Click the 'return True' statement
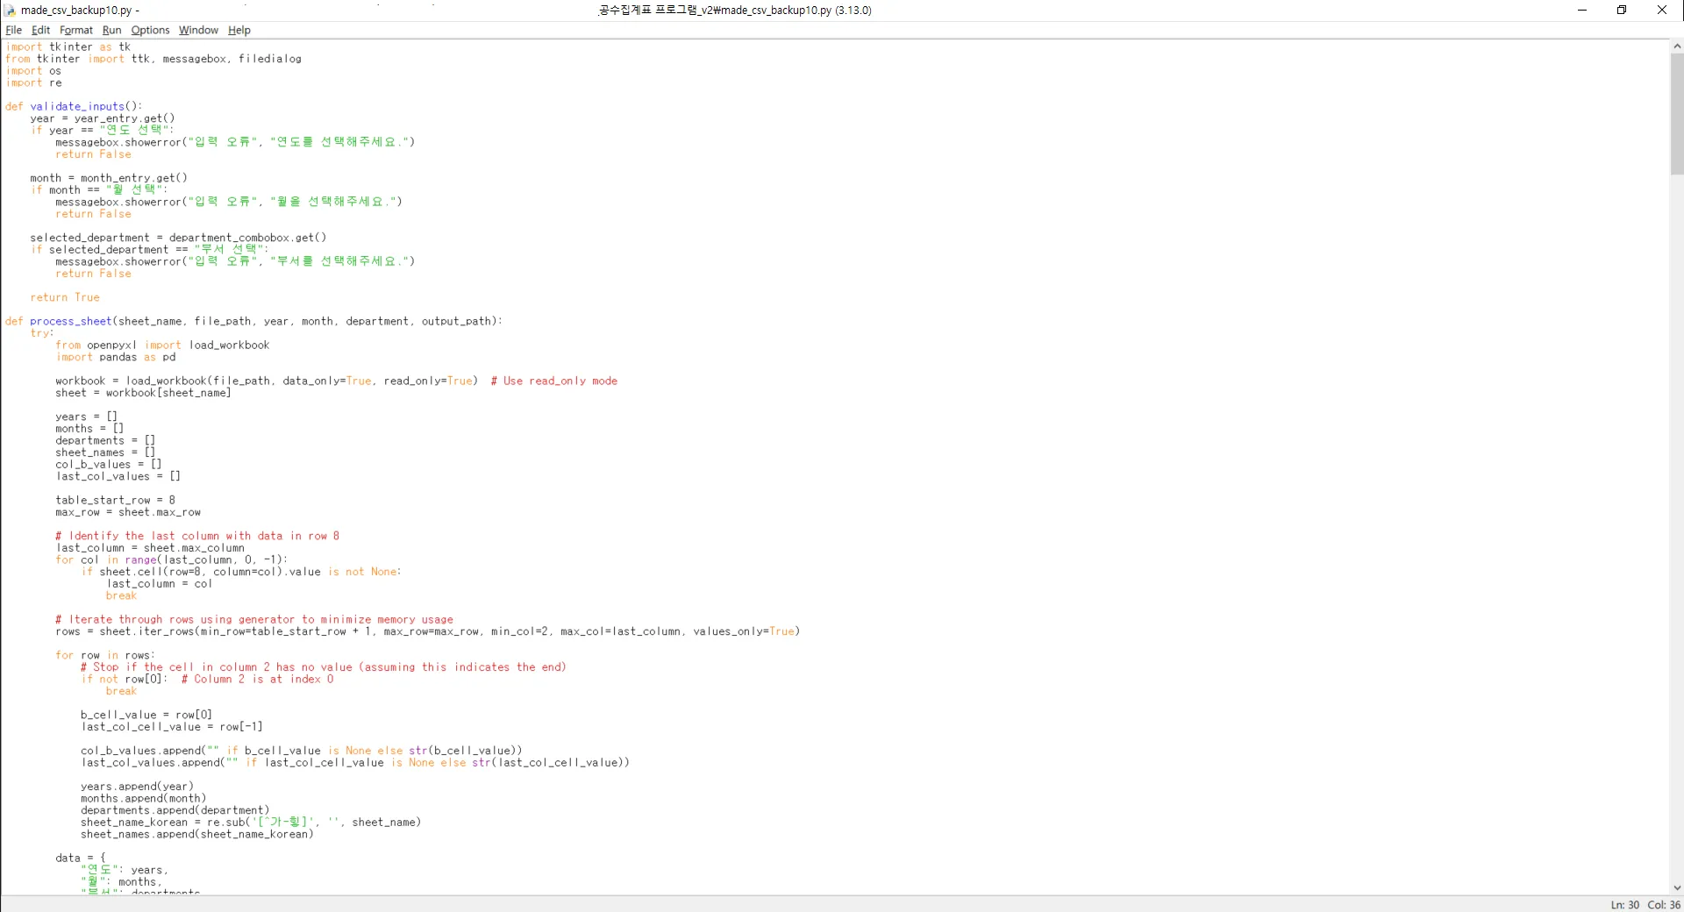This screenshot has height=912, width=1684. click(x=65, y=297)
